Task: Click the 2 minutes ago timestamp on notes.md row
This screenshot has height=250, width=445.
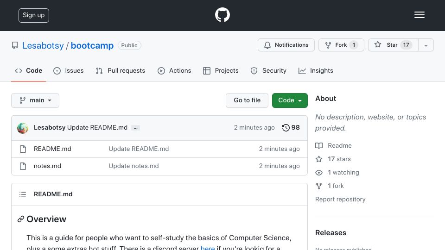Action: pos(279,166)
